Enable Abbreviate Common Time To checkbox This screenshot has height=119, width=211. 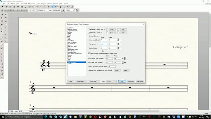[x=89, y=29]
